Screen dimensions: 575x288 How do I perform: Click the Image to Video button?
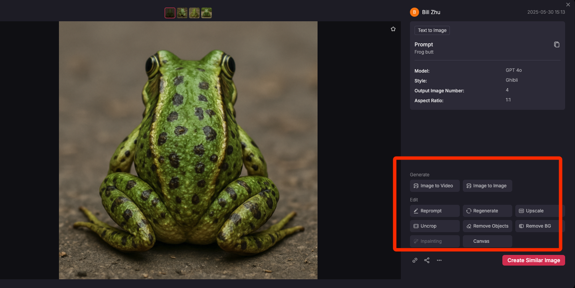coord(435,186)
